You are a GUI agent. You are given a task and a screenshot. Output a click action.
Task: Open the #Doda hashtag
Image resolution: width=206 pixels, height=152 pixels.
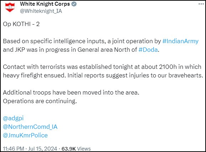tap(148, 50)
